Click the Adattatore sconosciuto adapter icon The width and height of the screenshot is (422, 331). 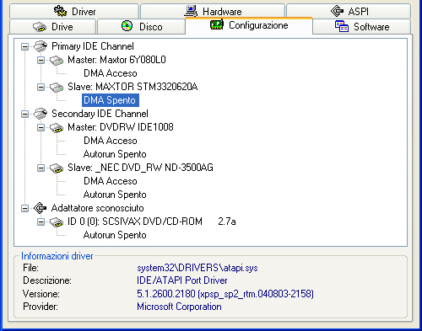pyautogui.click(x=40, y=208)
